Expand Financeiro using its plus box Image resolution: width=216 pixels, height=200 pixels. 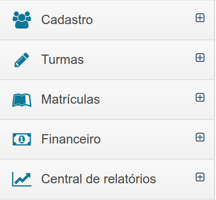click(200, 137)
